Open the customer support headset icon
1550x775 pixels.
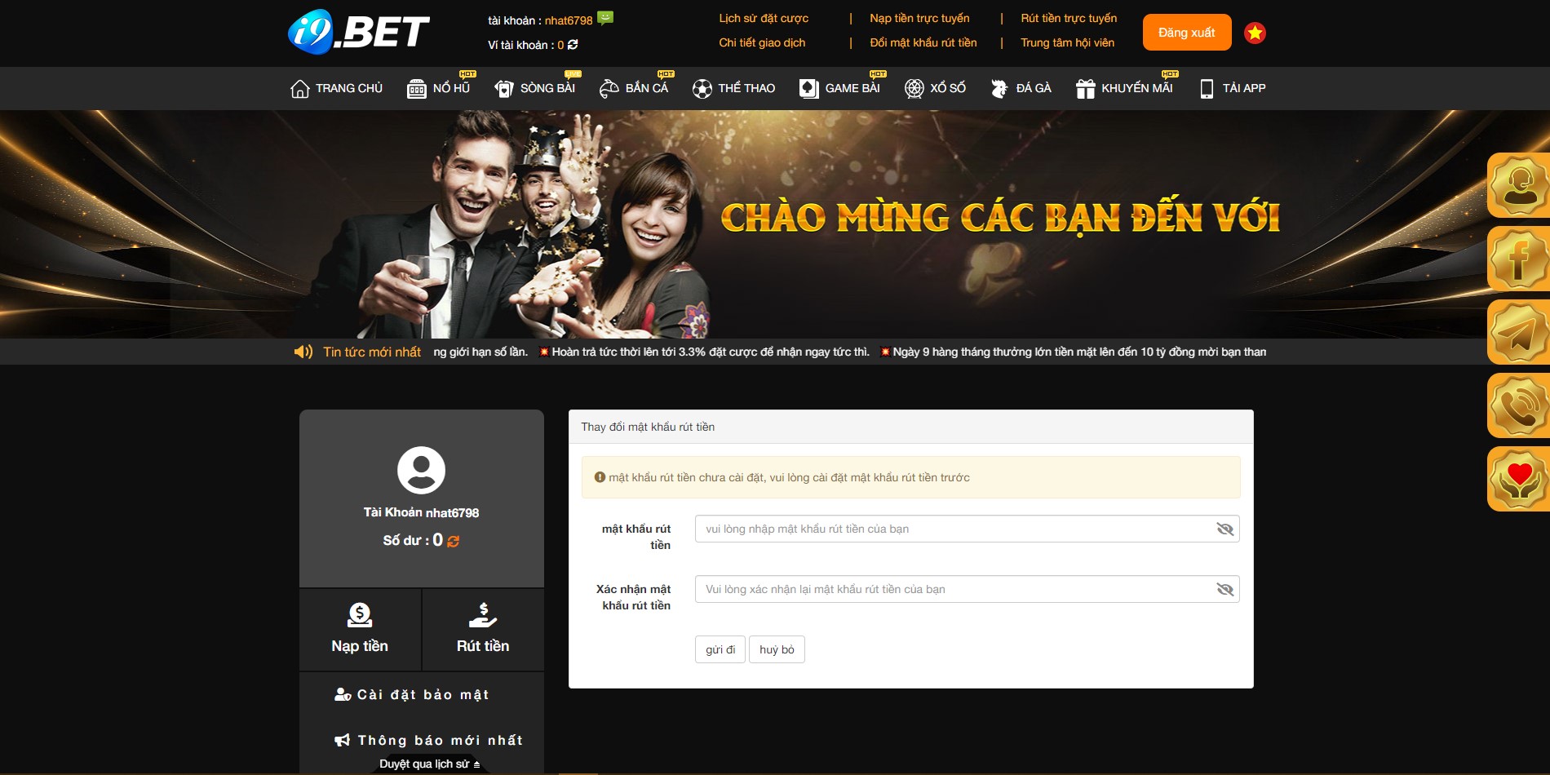[x=1517, y=185]
